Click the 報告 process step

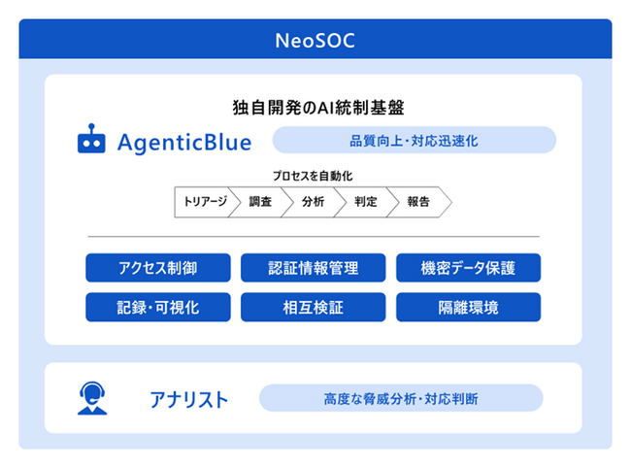coord(418,202)
